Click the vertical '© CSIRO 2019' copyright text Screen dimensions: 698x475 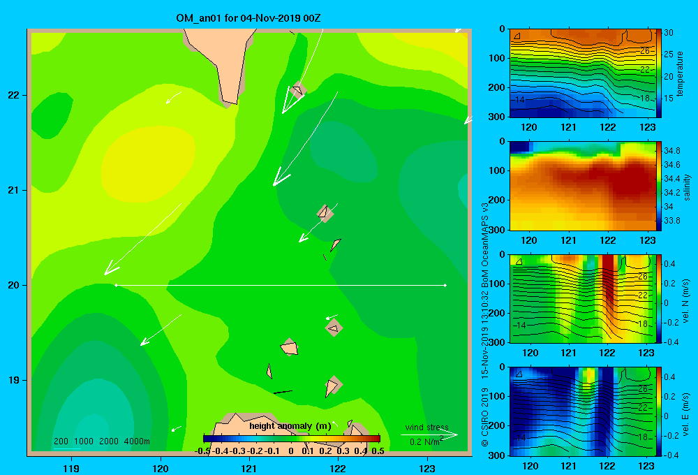tap(485, 417)
